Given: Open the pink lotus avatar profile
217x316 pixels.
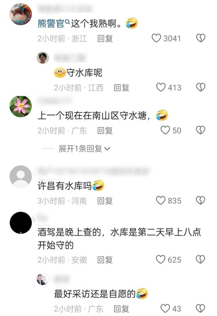Looking at the screenshot, I should point(21,106).
